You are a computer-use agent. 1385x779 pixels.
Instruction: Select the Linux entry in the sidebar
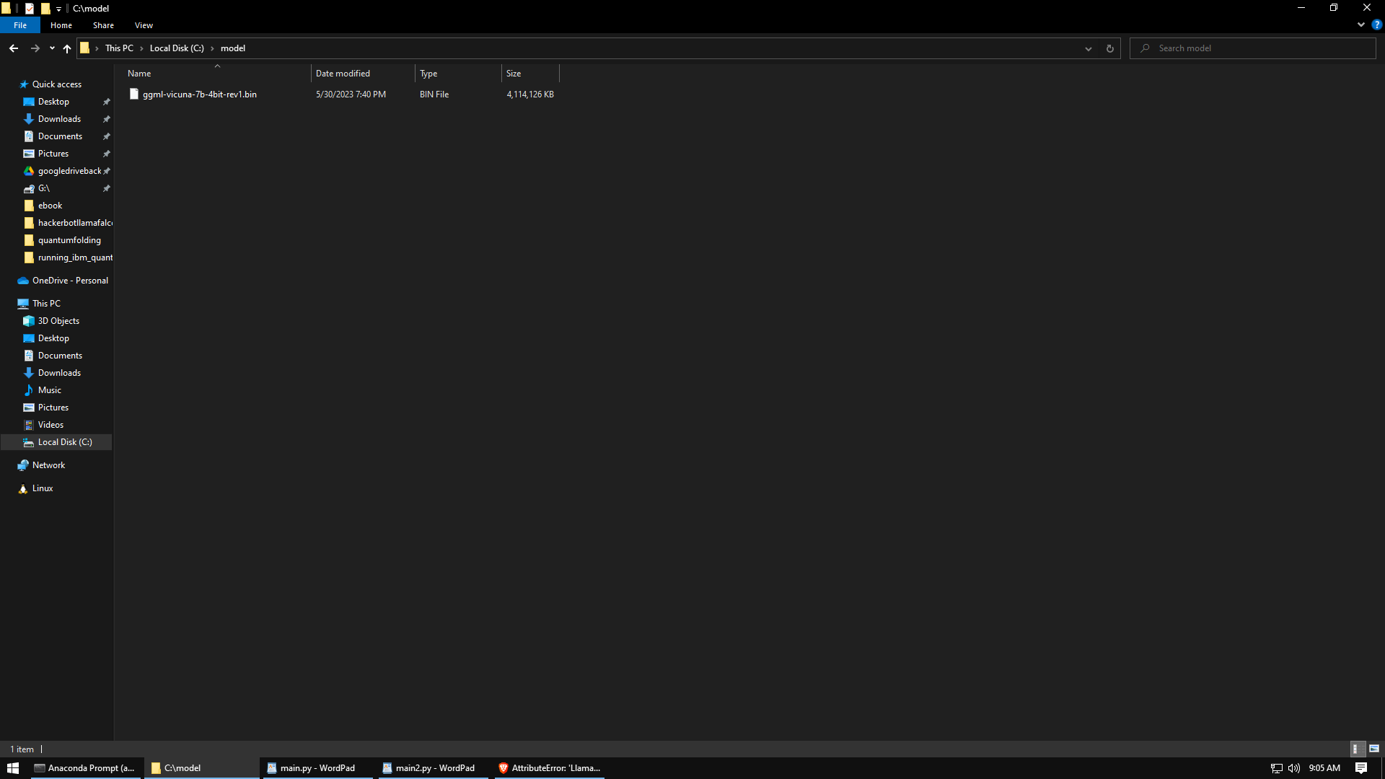pyautogui.click(x=43, y=488)
